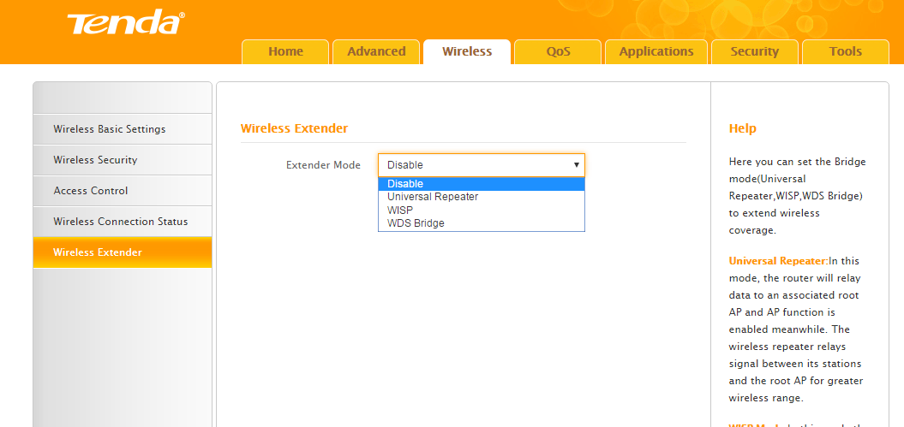Go to the QoS tab
The height and width of the screenshot is (427, 904).
pyautogui.click(x=558, y=51)
